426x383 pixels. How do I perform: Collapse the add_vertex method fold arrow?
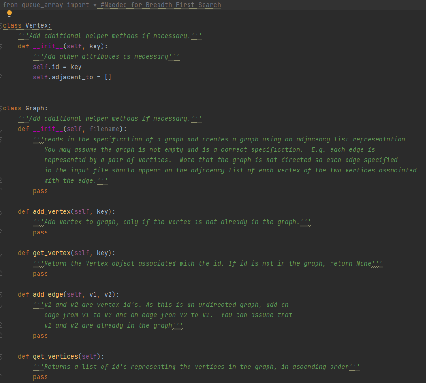[2, 211]
